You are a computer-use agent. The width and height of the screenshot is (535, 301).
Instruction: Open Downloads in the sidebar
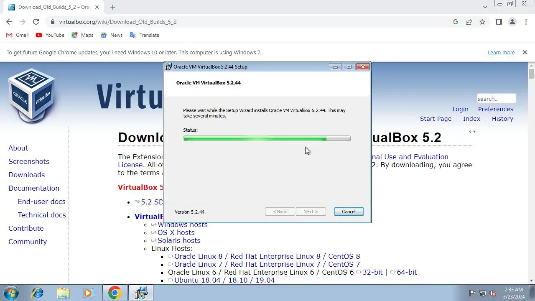tap(26, 175)
